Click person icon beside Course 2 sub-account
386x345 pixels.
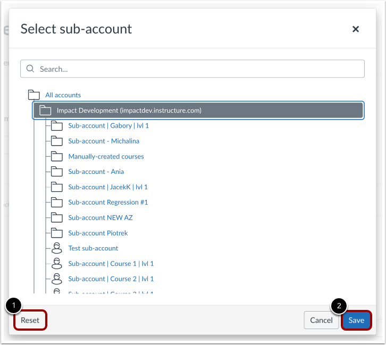point(57,279)
